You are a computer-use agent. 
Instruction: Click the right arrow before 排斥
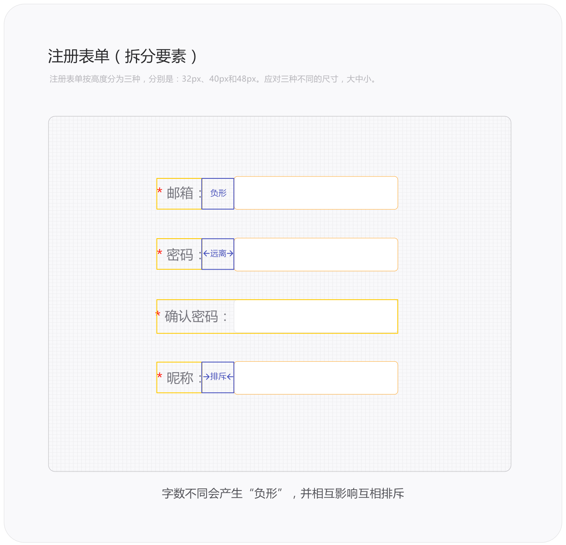click(x=206, y=377)
